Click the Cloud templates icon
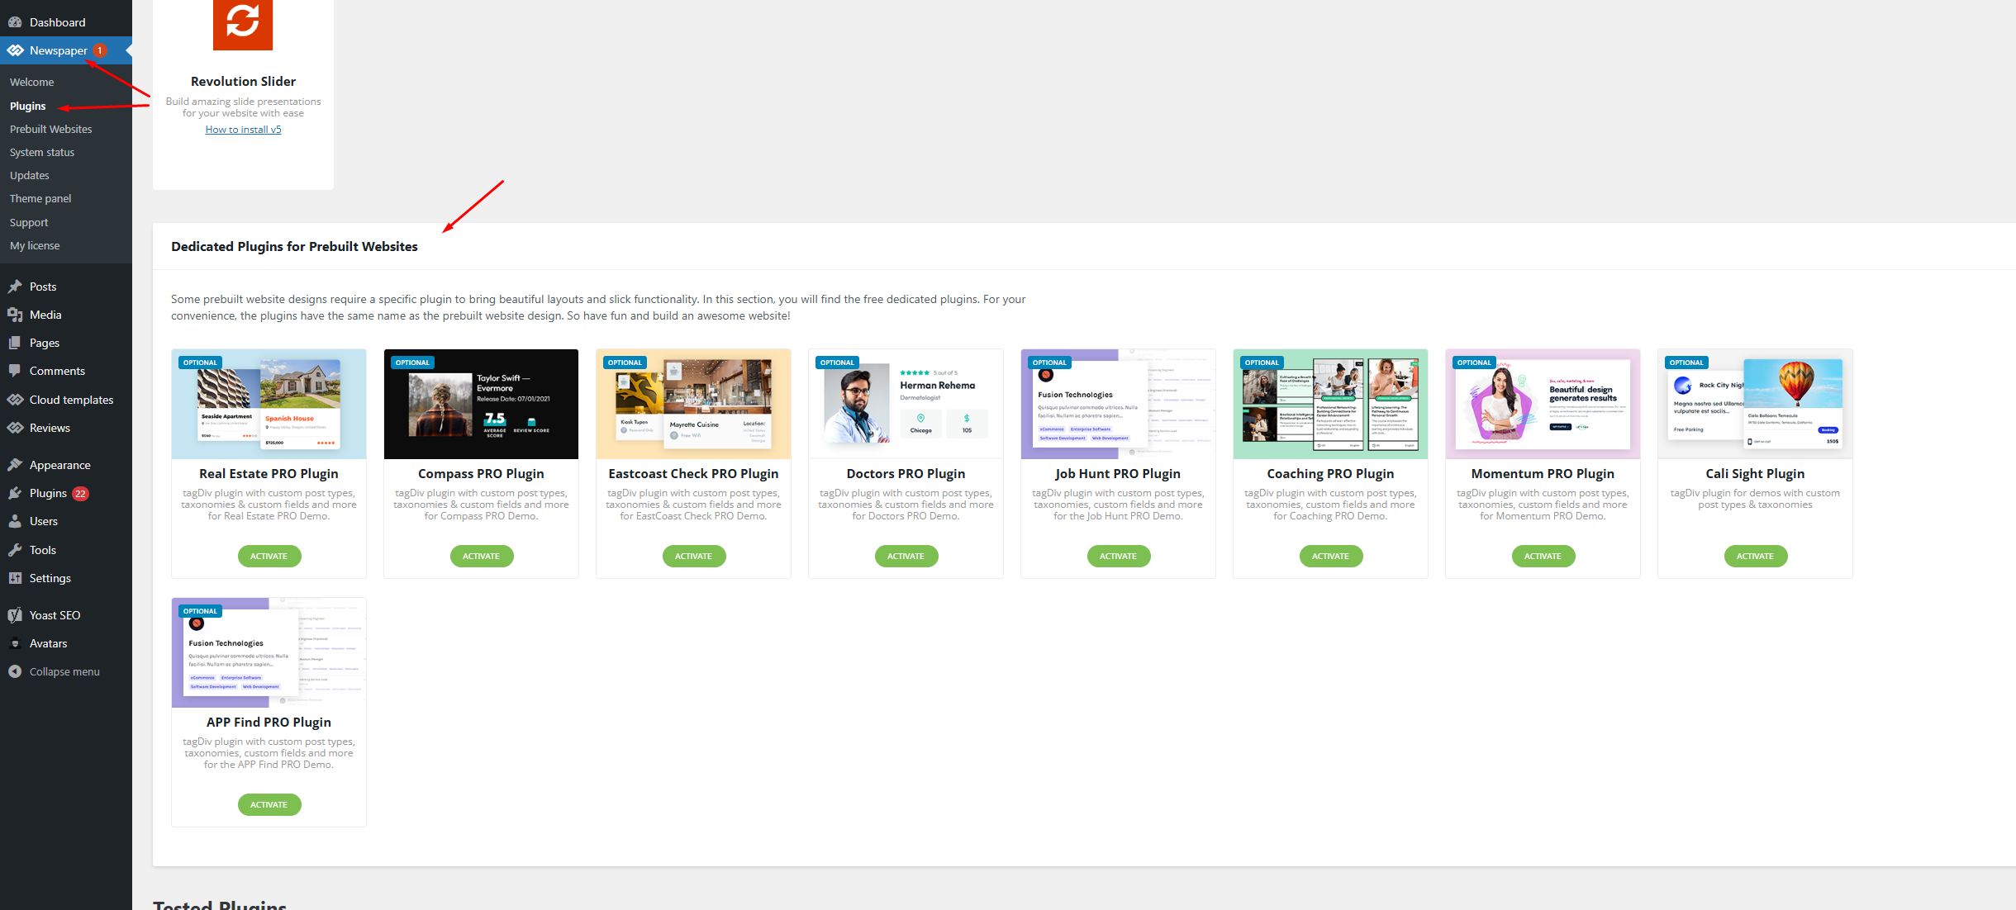Image resolution: width=2016 pixels, height=910 pixels. [x=15, y=400]
